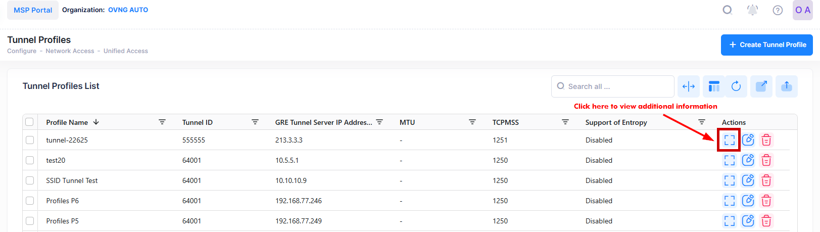Open the help question mark icon
The image size is (820, 232).
click(x=778, y=10)
